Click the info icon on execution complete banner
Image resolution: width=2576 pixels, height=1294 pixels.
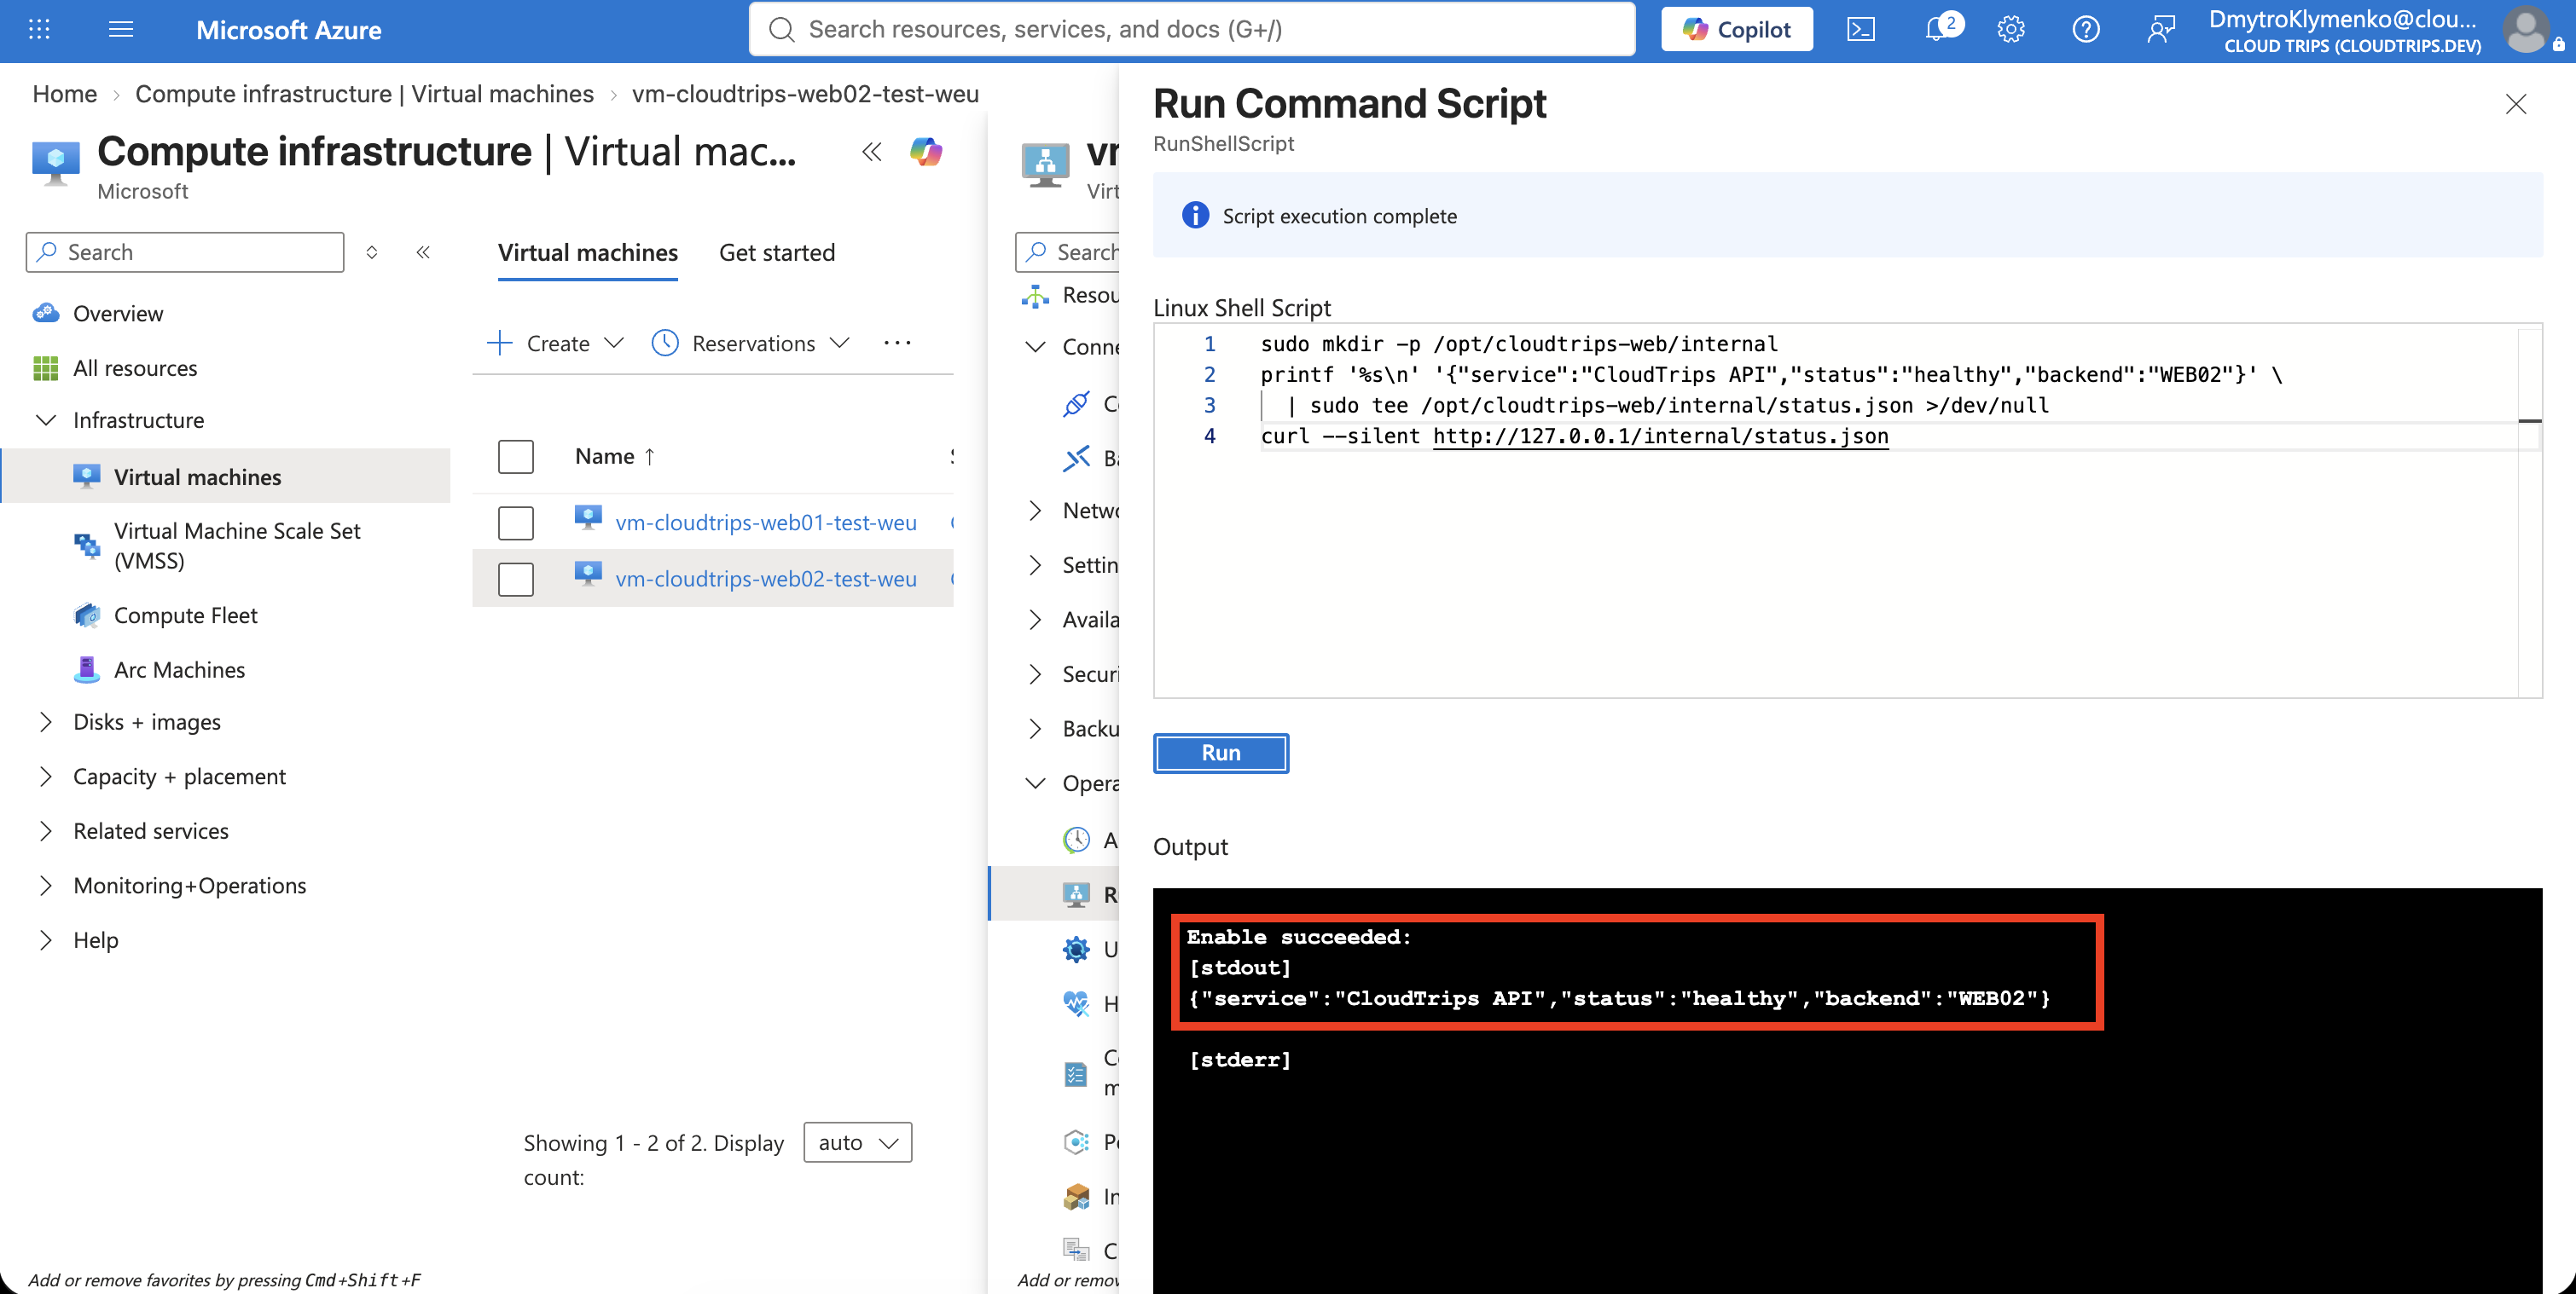coord(1195,215)
